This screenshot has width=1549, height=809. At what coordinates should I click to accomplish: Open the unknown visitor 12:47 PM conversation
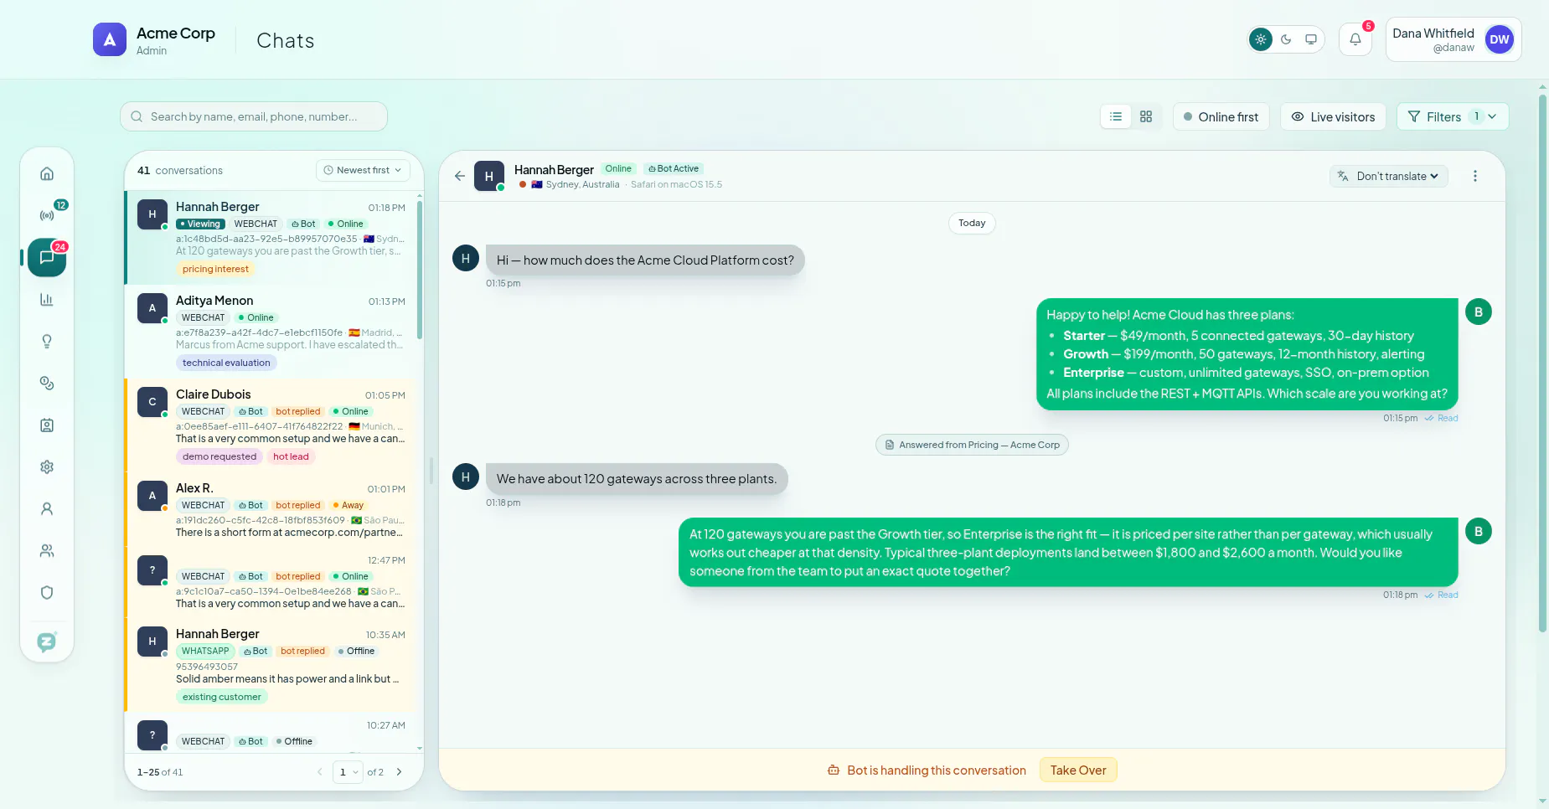click(271, 583)
